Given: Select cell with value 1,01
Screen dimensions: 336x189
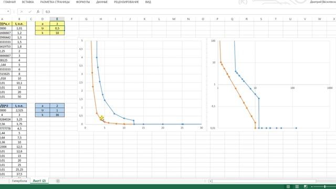Looking at the screenshot, I should 19,28.
